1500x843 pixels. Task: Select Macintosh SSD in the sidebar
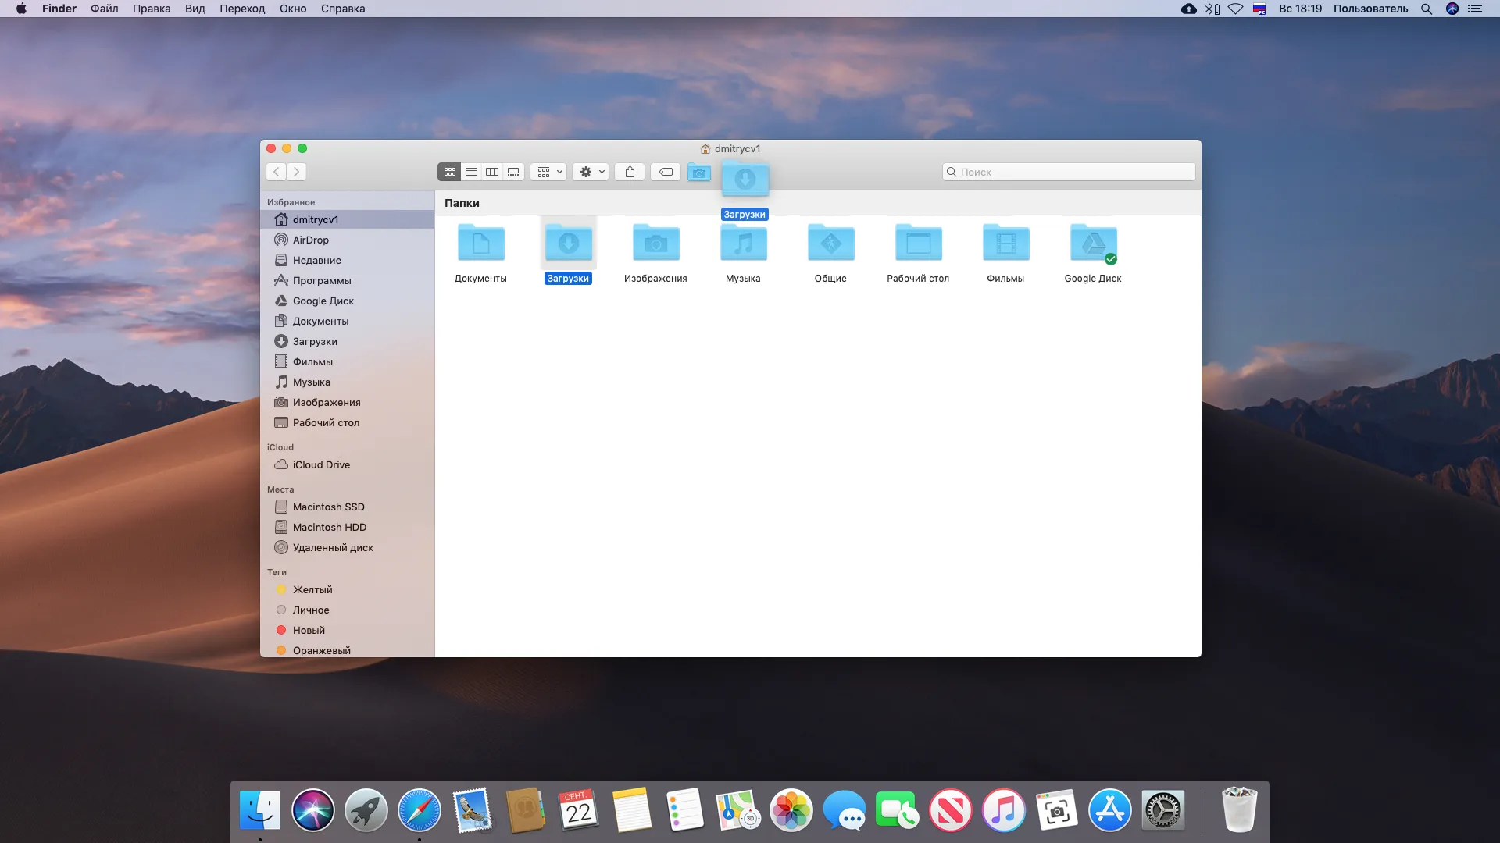click(347, 507)
